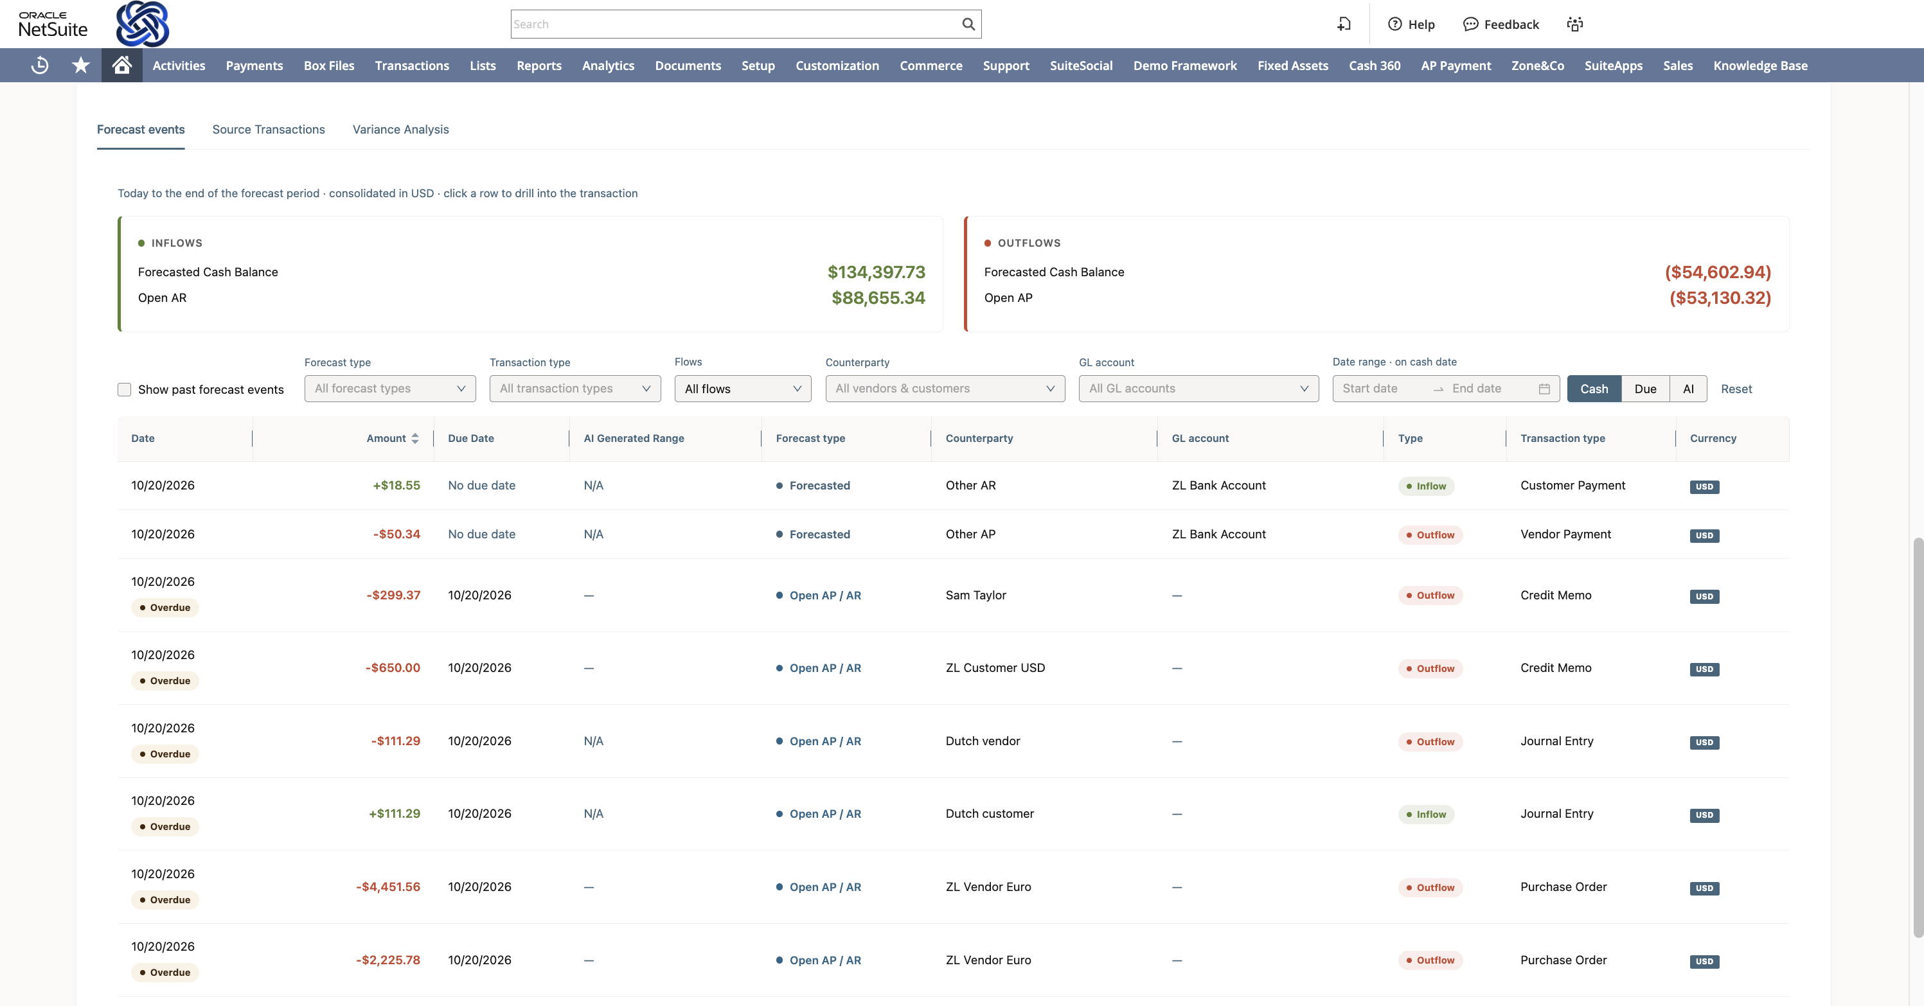Click the Start date field
The height and width of the screenshot is (1006, 1924).
point(1381,389)
